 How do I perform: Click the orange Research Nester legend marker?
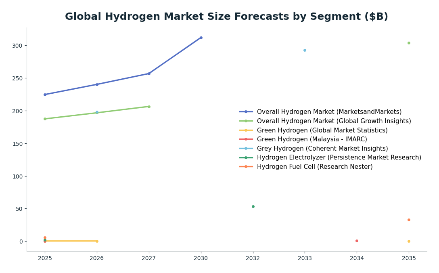tap(246, 167)
